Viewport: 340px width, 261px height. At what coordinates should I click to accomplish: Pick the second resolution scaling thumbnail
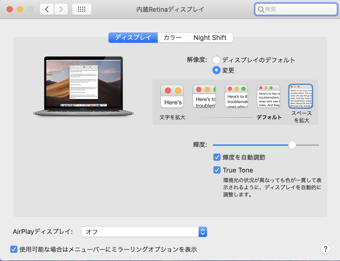[204, 96]
